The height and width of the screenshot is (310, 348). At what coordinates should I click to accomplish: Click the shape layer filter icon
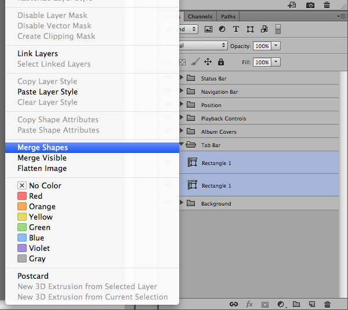[250, 29]
